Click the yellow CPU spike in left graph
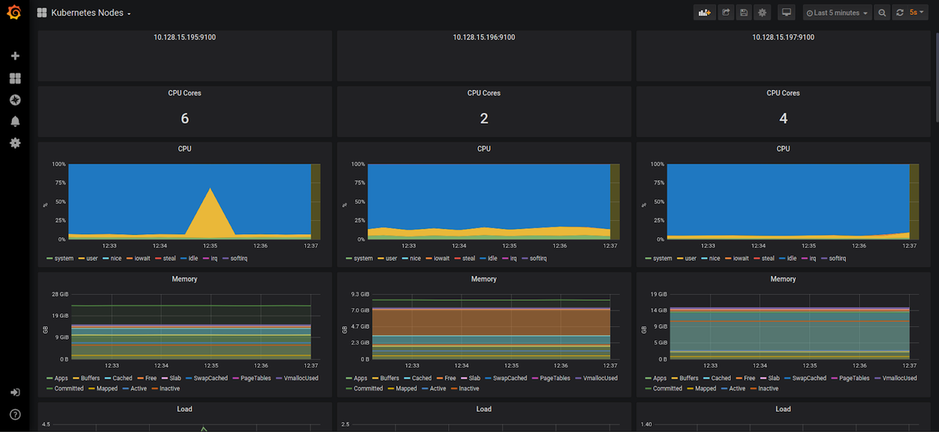939x432 pixels. (x=210, y=215)
